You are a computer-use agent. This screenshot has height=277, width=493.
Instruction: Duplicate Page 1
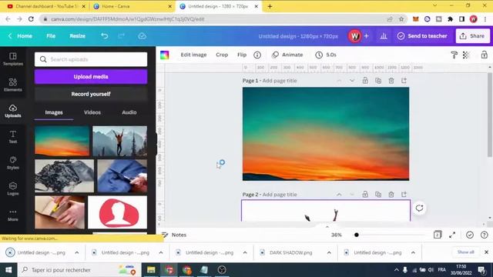[378, 81]
